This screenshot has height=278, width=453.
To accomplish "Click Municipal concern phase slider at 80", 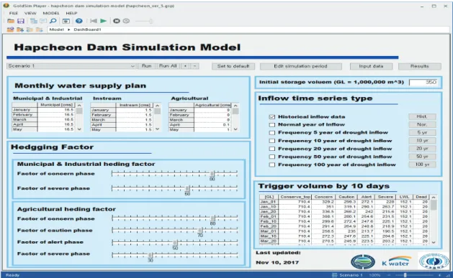I will 212,173.
